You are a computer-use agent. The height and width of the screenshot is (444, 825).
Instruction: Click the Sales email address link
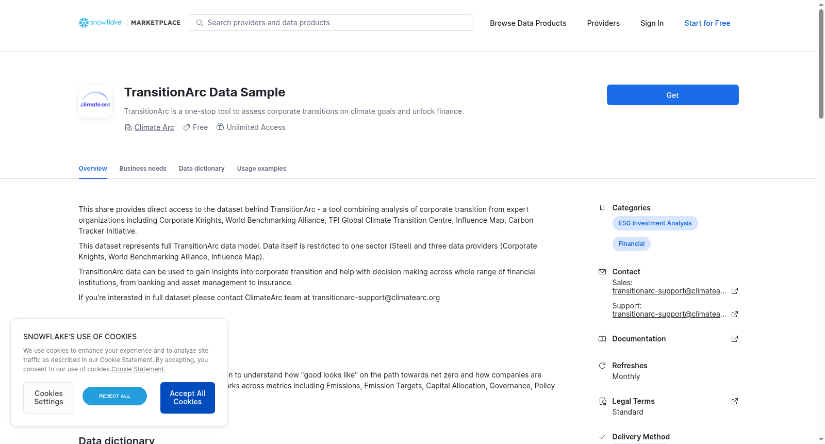click(x=669, y=291)
